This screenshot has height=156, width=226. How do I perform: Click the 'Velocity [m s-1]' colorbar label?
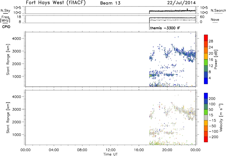221,117
